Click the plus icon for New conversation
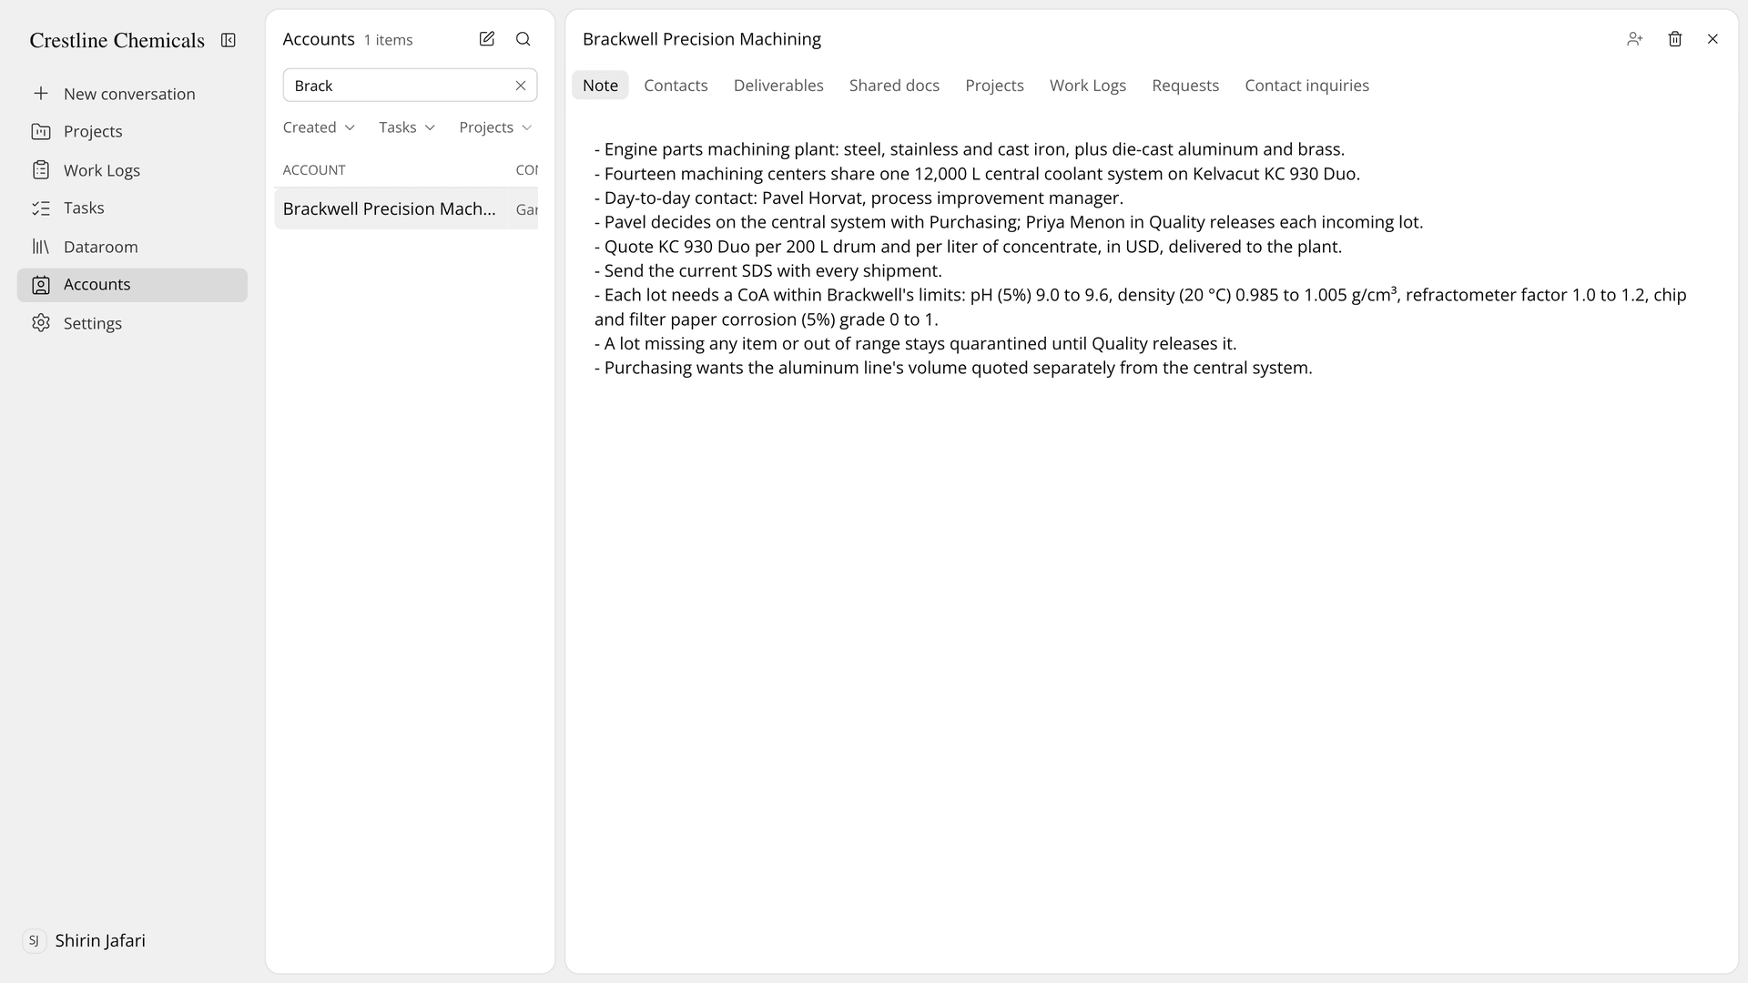 coord(41,94)
